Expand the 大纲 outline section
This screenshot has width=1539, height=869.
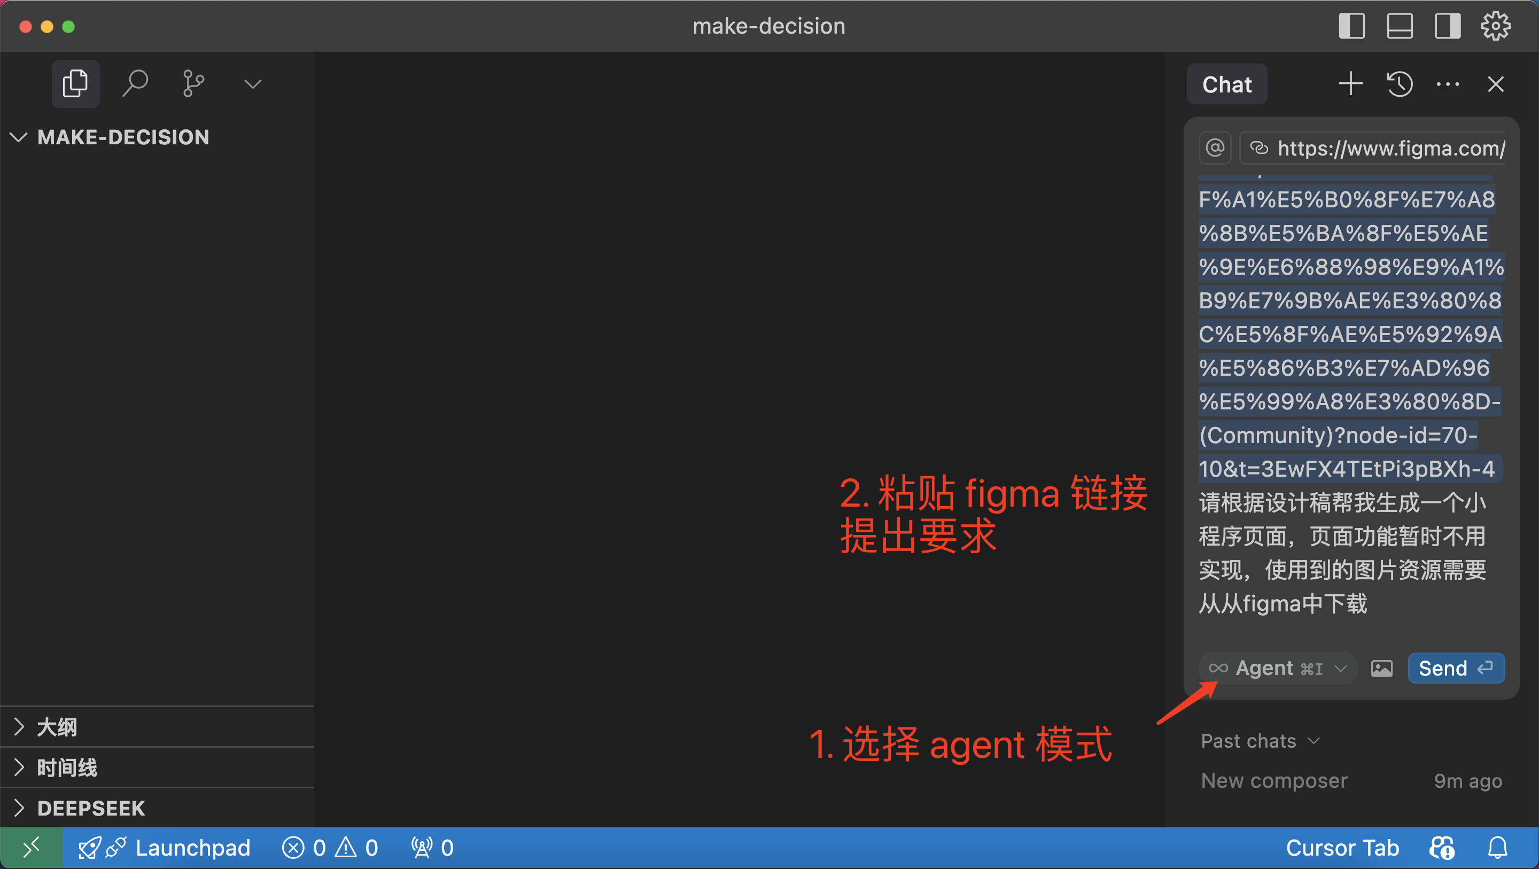[x=57, y=727]
